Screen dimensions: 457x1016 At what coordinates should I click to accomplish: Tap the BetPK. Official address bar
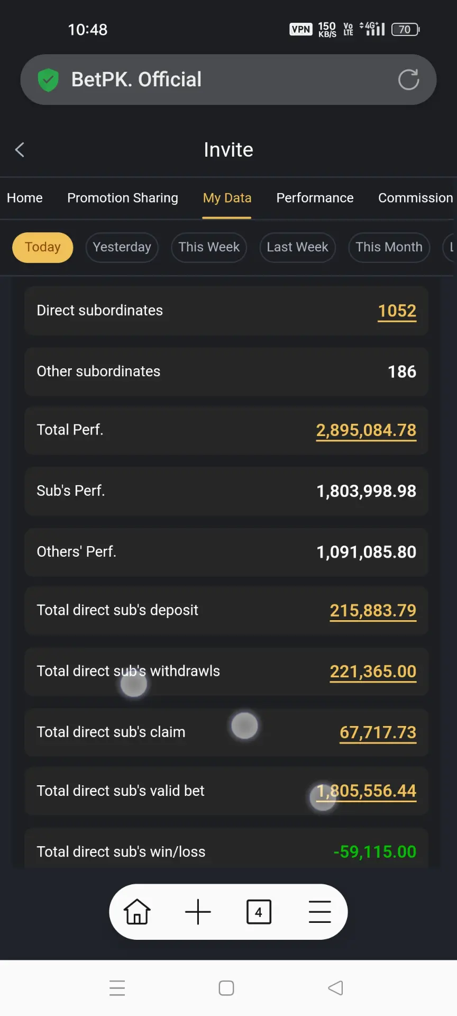(229, 79)
